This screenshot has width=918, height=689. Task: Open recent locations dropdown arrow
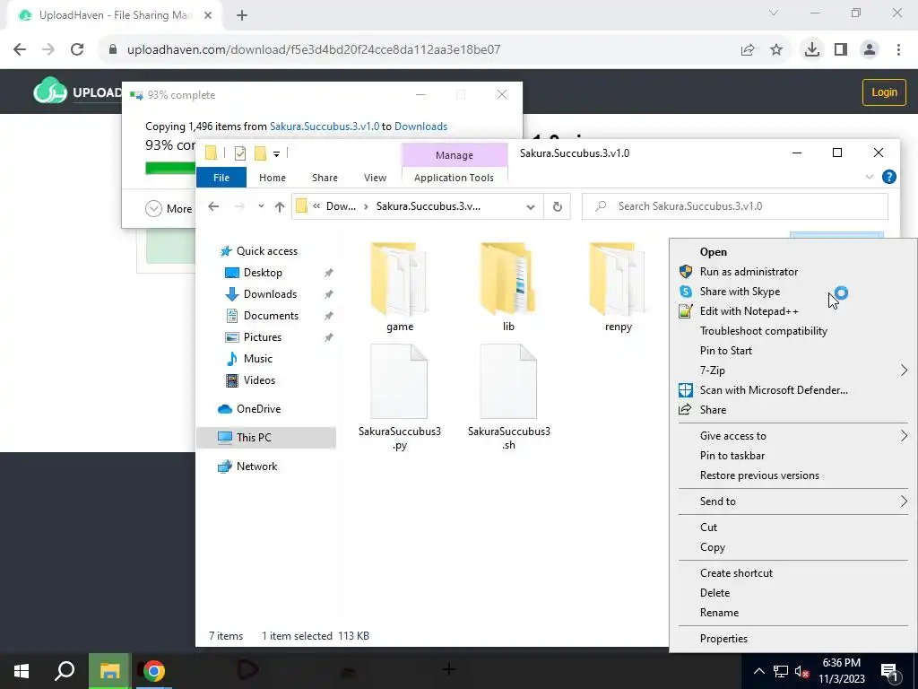(261, 206)
